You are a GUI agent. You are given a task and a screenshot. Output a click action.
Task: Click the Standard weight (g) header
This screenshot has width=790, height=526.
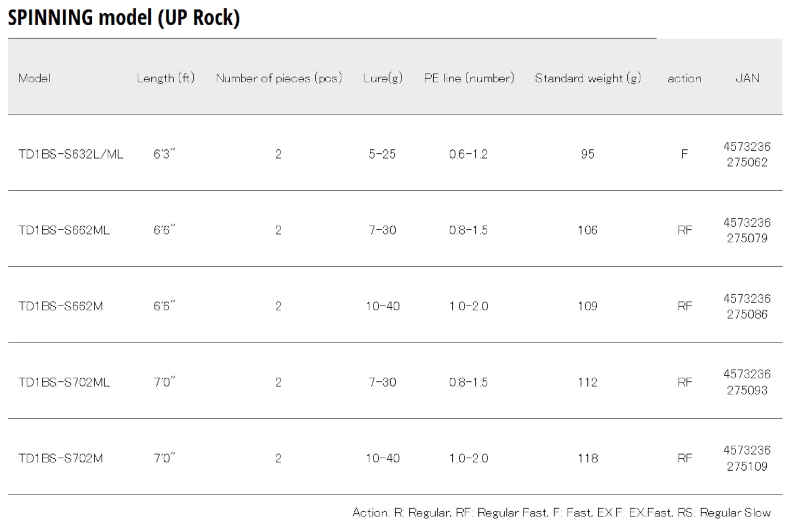587,78
